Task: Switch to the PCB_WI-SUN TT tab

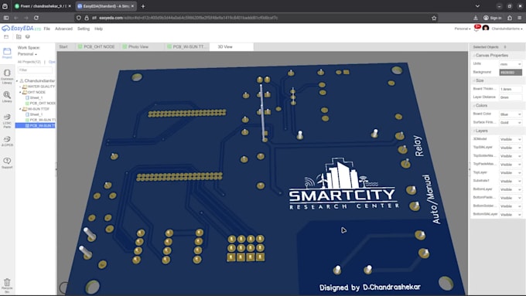Action: [x=187, y=47]
